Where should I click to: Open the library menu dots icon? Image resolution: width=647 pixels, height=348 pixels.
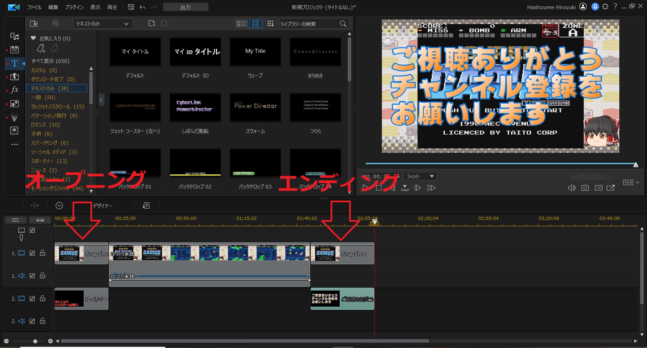(x=270, y=24)
